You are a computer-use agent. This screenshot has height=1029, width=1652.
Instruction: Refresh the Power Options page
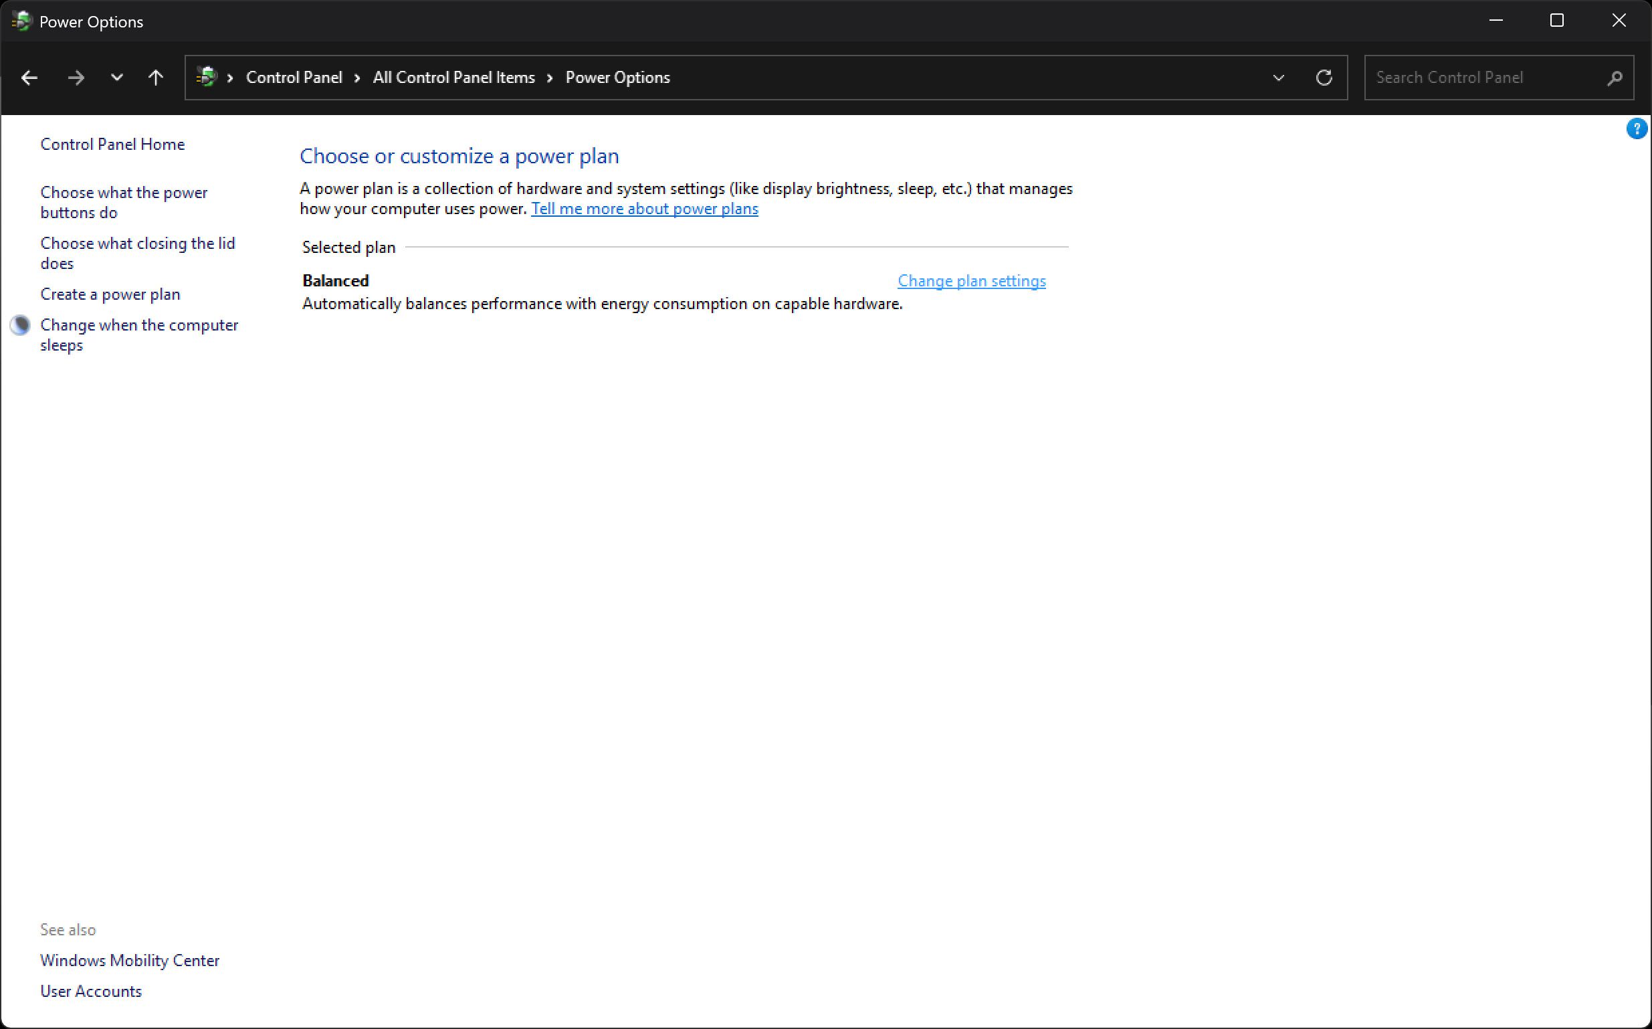tap(1324, 78)
